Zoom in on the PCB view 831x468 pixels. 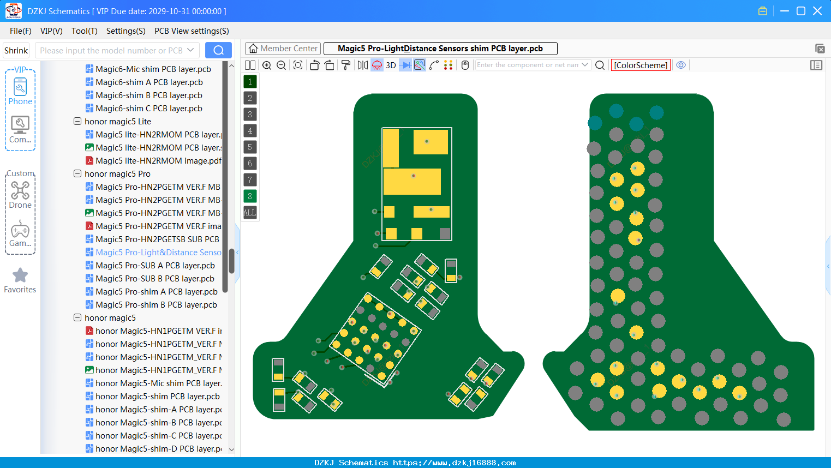267,65
